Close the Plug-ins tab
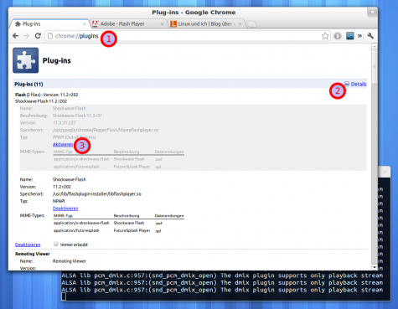This screenshot has width=398, height=309. 85,24
